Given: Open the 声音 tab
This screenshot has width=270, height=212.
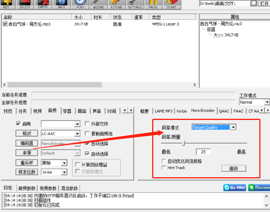Looking at the screenshot, I should point(97,111).
